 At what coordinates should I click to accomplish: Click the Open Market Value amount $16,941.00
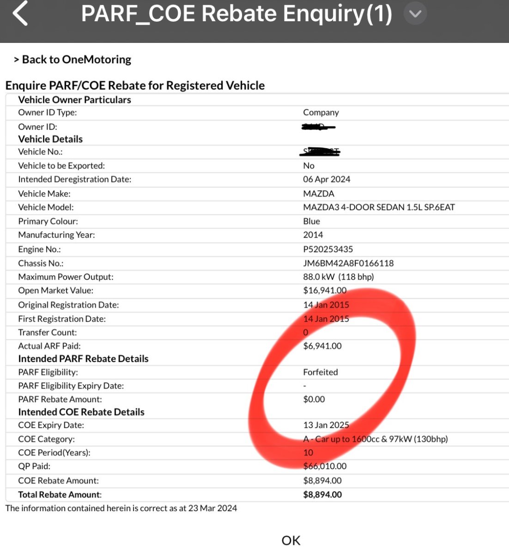(325, 290)
